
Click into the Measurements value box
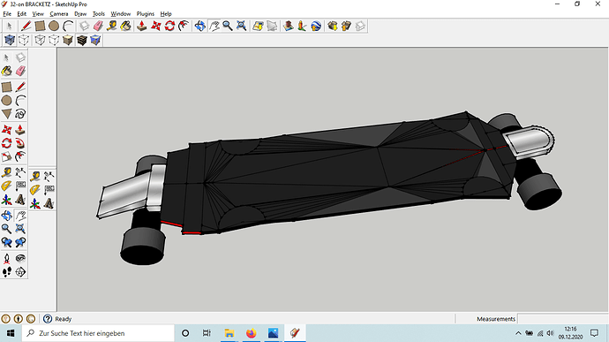click(x=563, y=319)
